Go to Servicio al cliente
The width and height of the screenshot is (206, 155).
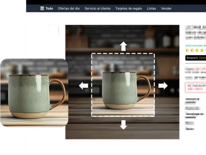coord(97,8)
